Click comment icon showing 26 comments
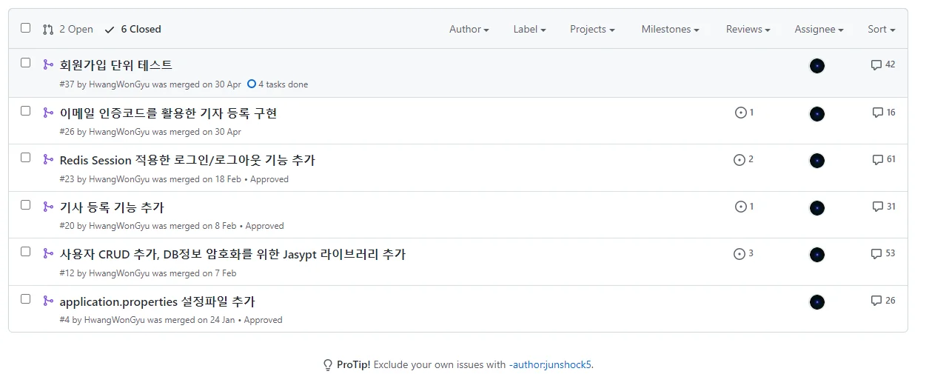Screen dimensions: 929x374 (x=876, y=301)
